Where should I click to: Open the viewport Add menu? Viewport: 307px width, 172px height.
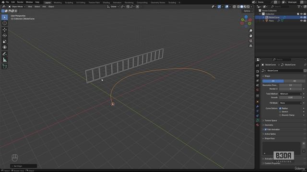point(44,7)
